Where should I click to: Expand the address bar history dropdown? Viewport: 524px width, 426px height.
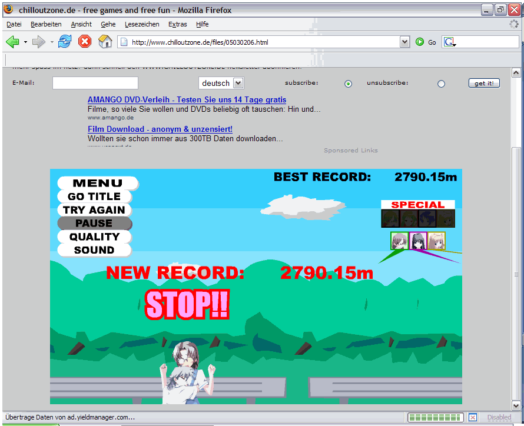tap(404, 42)
